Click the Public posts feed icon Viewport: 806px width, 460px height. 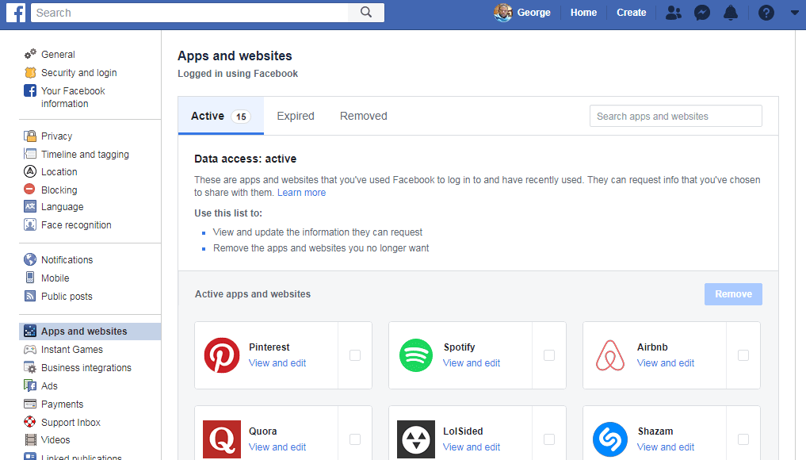coord(30,296)
